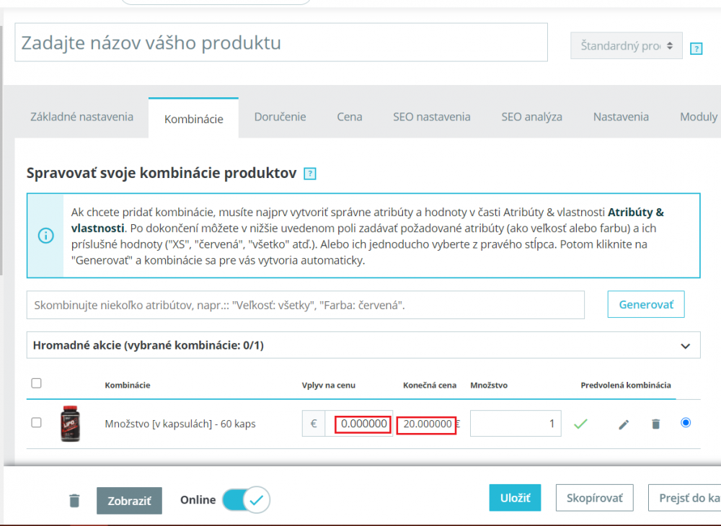Expand the Hromadné akcie panel

(363, 345)
